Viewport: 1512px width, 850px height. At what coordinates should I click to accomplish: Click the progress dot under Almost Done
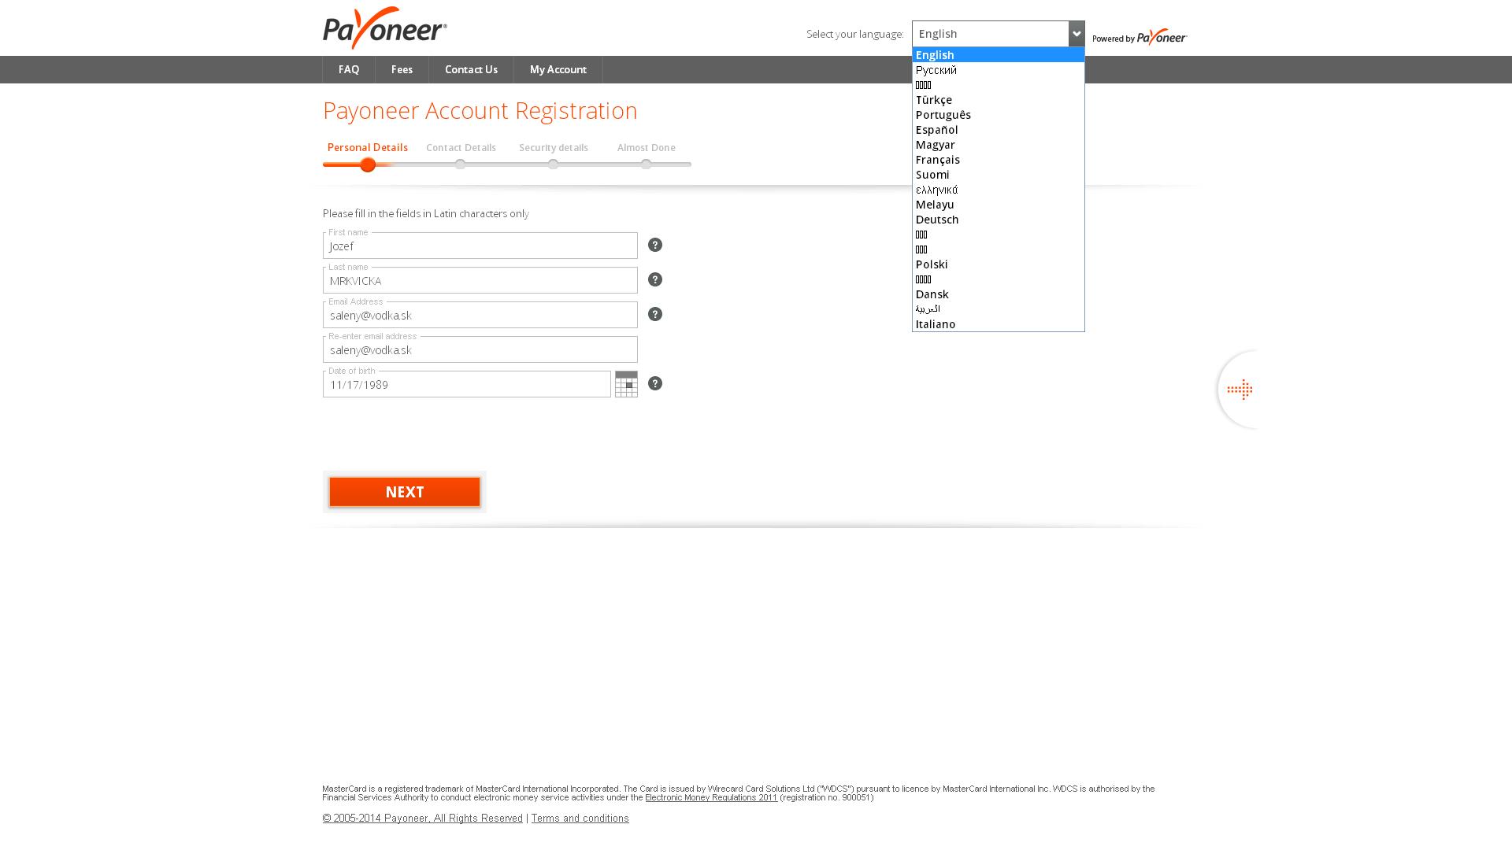pyautogui.click(x=646, y=164)
